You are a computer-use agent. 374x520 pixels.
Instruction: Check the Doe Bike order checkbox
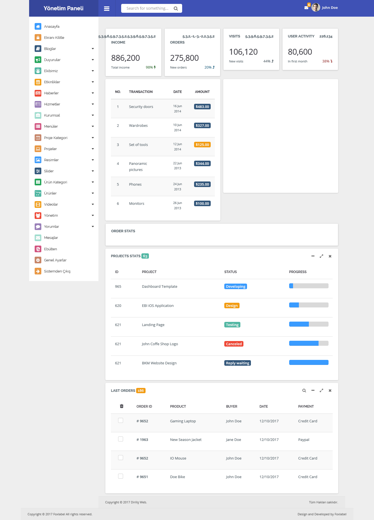[121, 476]
